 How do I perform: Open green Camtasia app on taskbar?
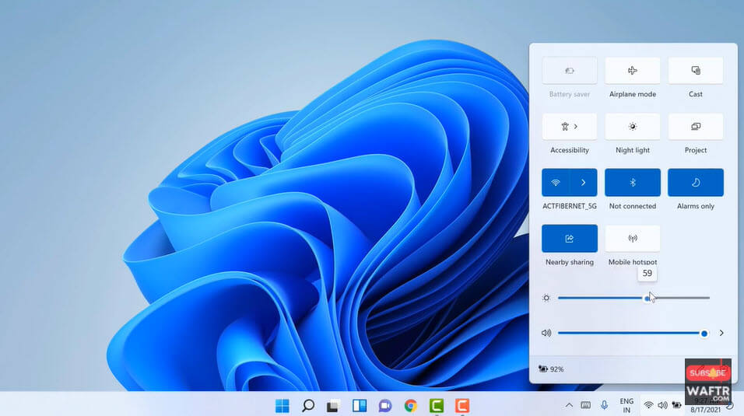pyautogui.click(x=436, y=406)
